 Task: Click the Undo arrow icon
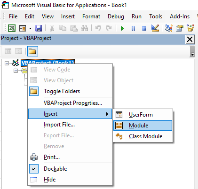(x=98, y=28)
